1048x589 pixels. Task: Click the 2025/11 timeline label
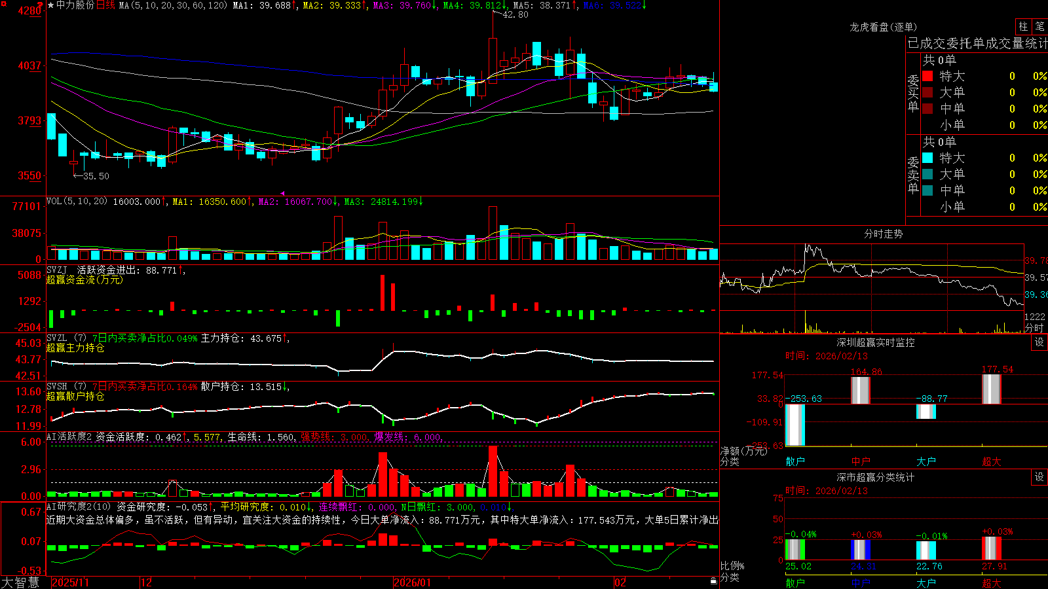pos(70,582)
